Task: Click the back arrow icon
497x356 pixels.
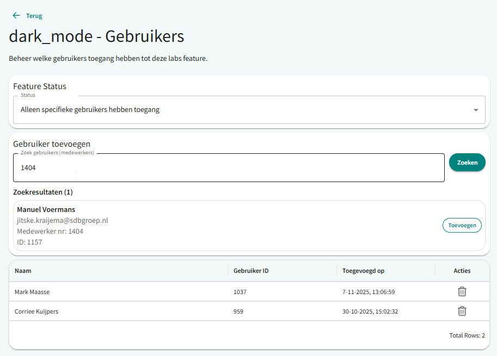Action: tap(16, 16)
